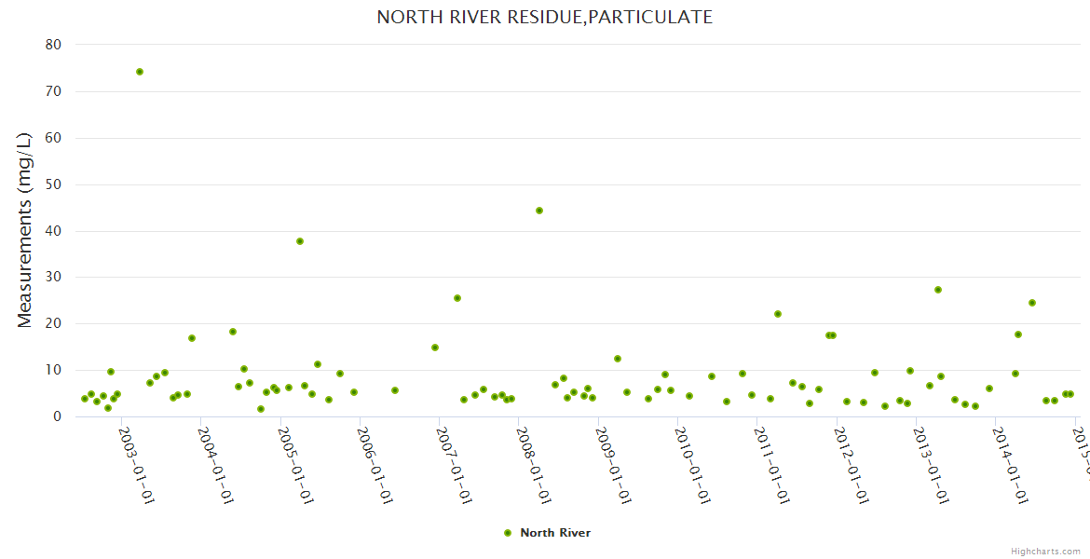Click the 2009 data point near 12 mg/L

(x=618, y=359)
